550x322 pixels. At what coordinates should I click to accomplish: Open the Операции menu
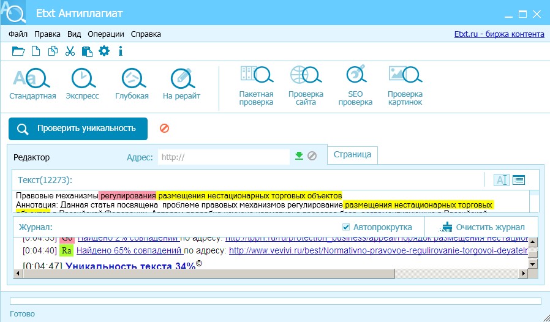(x=106, y=34)
